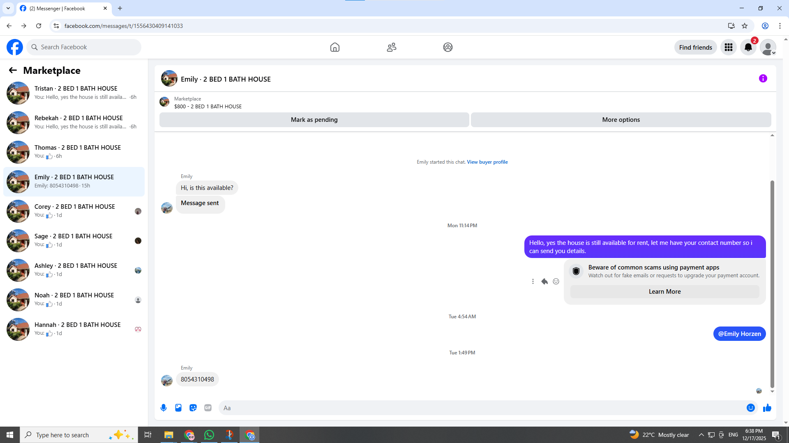Screen dimensions: 789x443
Task: React with emoji to the message
Action: coord(556,281)
